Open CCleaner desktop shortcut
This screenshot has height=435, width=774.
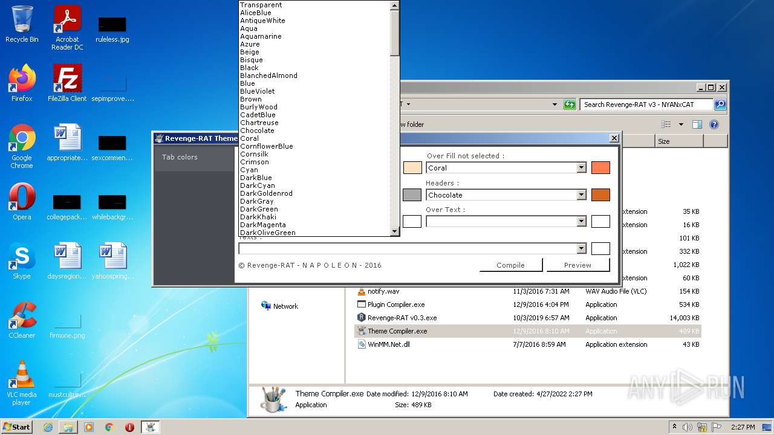(22, 320)
